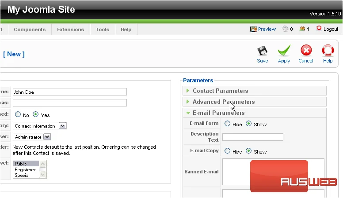This screenshot has height=198, width=343.
Task: Click the green Apply checkmark icon
Action: click(x=284, y=50)
